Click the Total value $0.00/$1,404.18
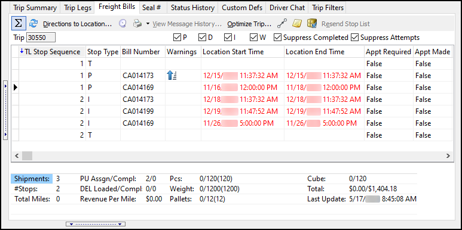 coord(373,189)
